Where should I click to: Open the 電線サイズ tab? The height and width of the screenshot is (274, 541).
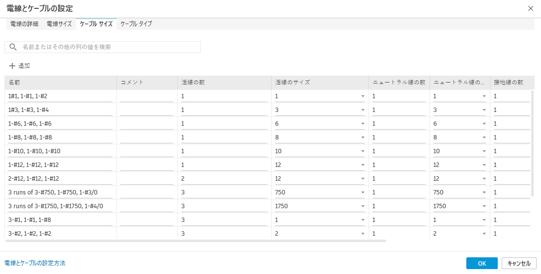pos(59,24)
